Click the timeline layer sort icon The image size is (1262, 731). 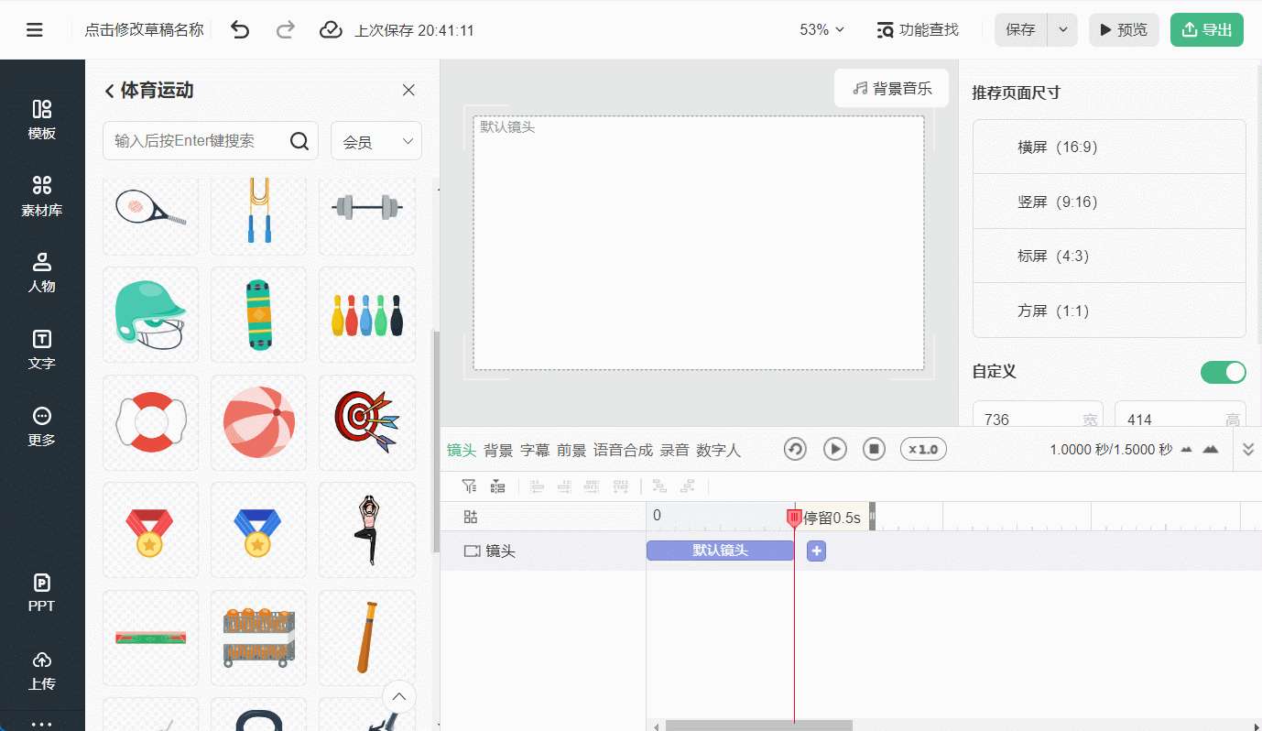pyautogui.click(x=497, y=486)
